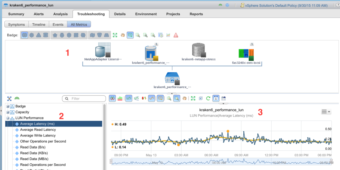The width and height of the screenshot is (340, 170).
Task: Expand the Badge metric group
Action: point(7,107)
